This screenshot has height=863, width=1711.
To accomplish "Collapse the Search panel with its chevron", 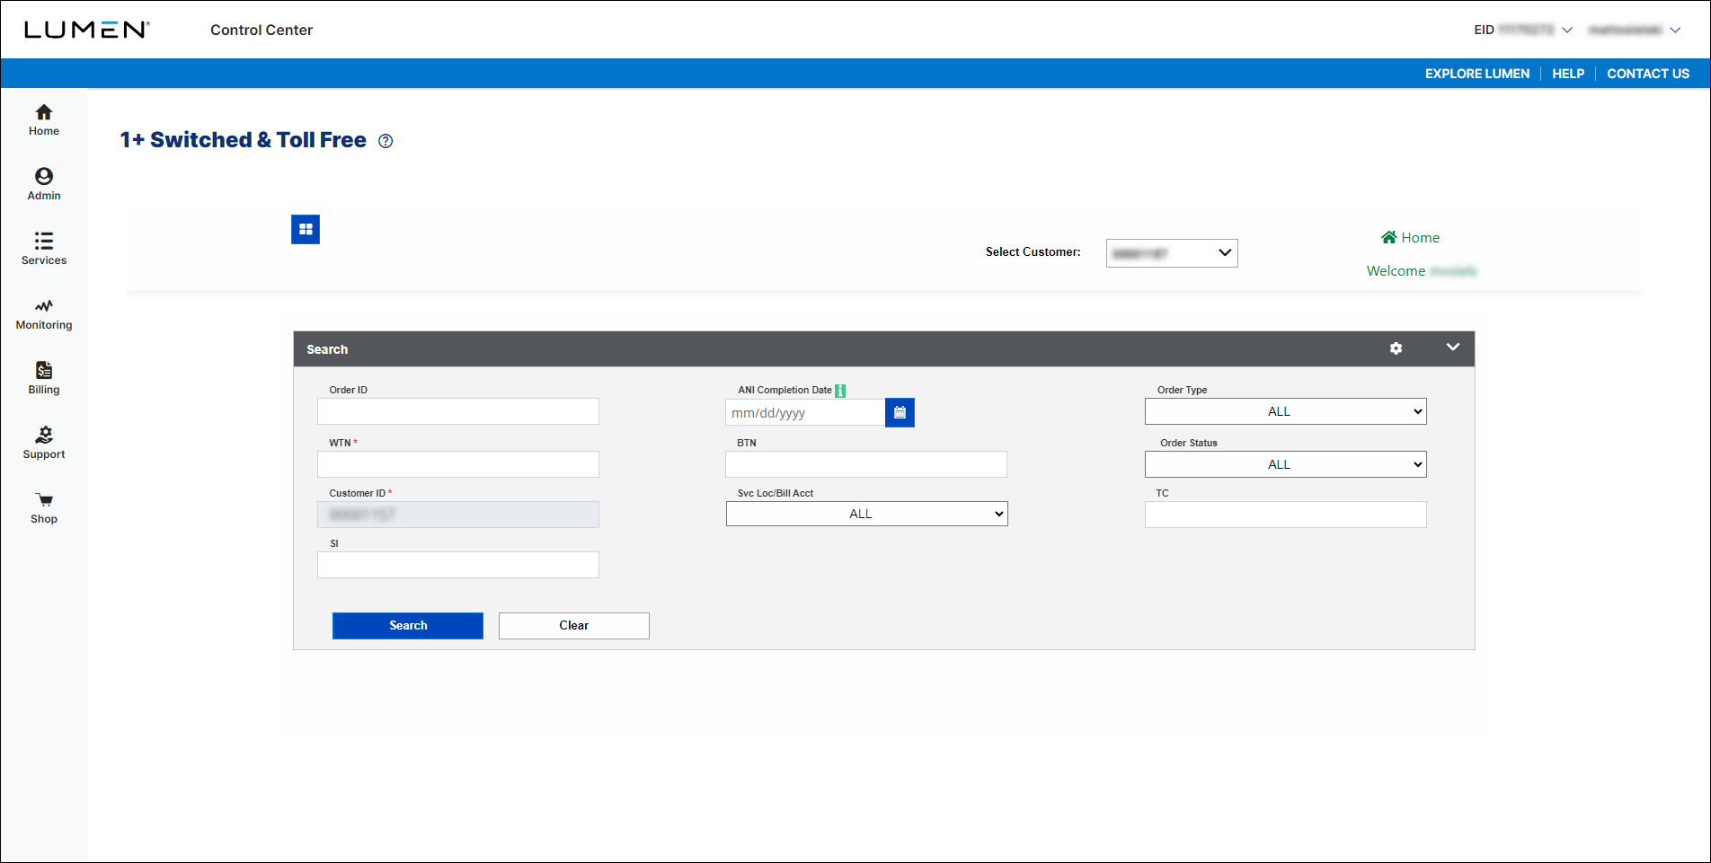I will 1453,348.
